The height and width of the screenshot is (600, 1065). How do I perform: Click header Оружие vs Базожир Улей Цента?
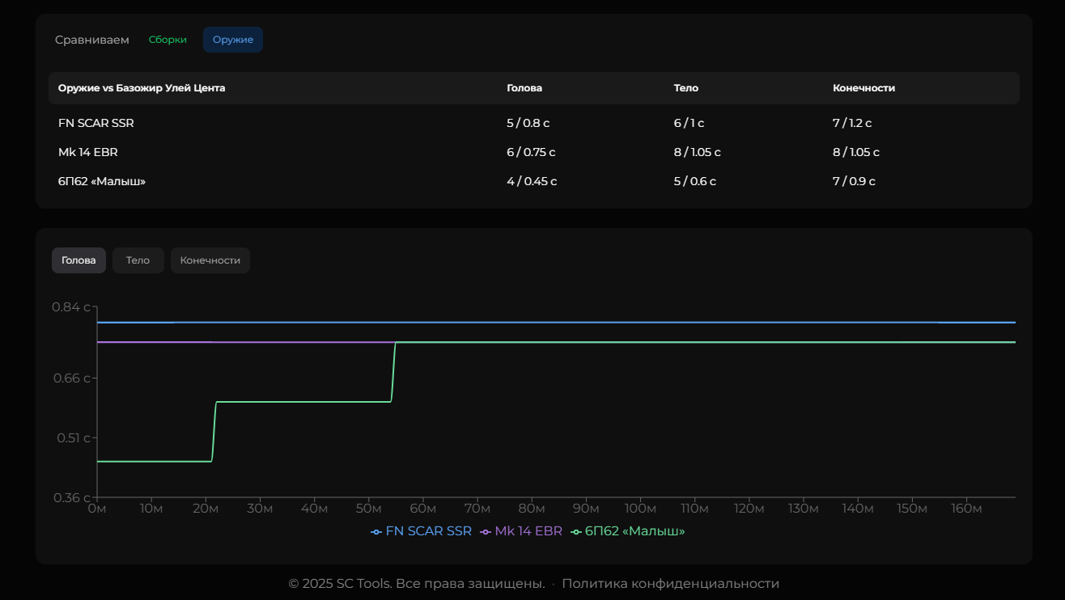(x=142, y=88)
